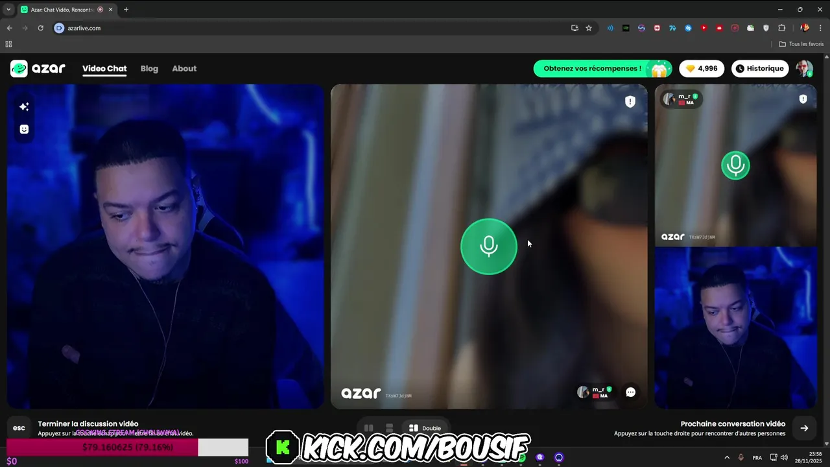Open the About tab

click(184, 69)
